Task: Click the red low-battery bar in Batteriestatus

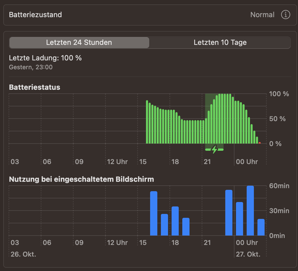Action: coord(259,143)
